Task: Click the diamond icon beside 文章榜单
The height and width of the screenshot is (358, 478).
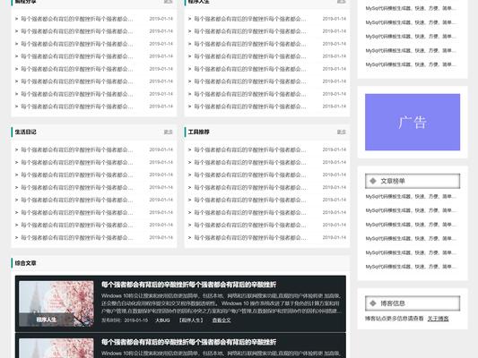Action: (x=373, y=181)
